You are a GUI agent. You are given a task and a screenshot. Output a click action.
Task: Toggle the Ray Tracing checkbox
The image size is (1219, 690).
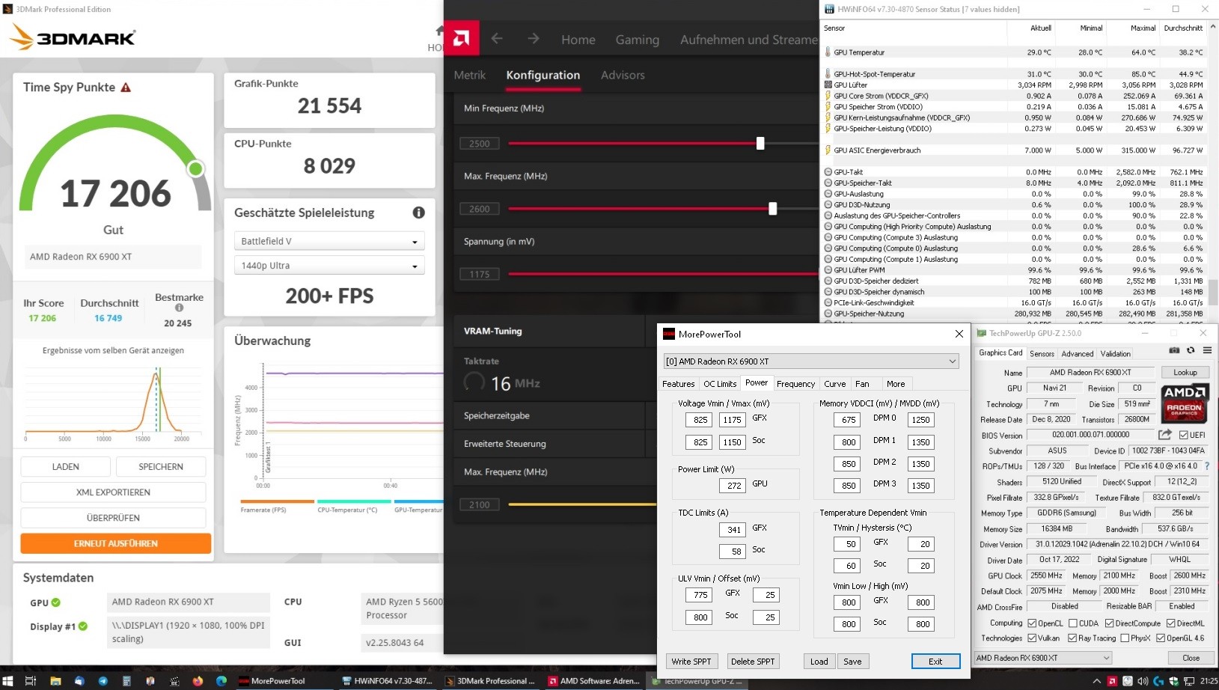point(1073,638)
